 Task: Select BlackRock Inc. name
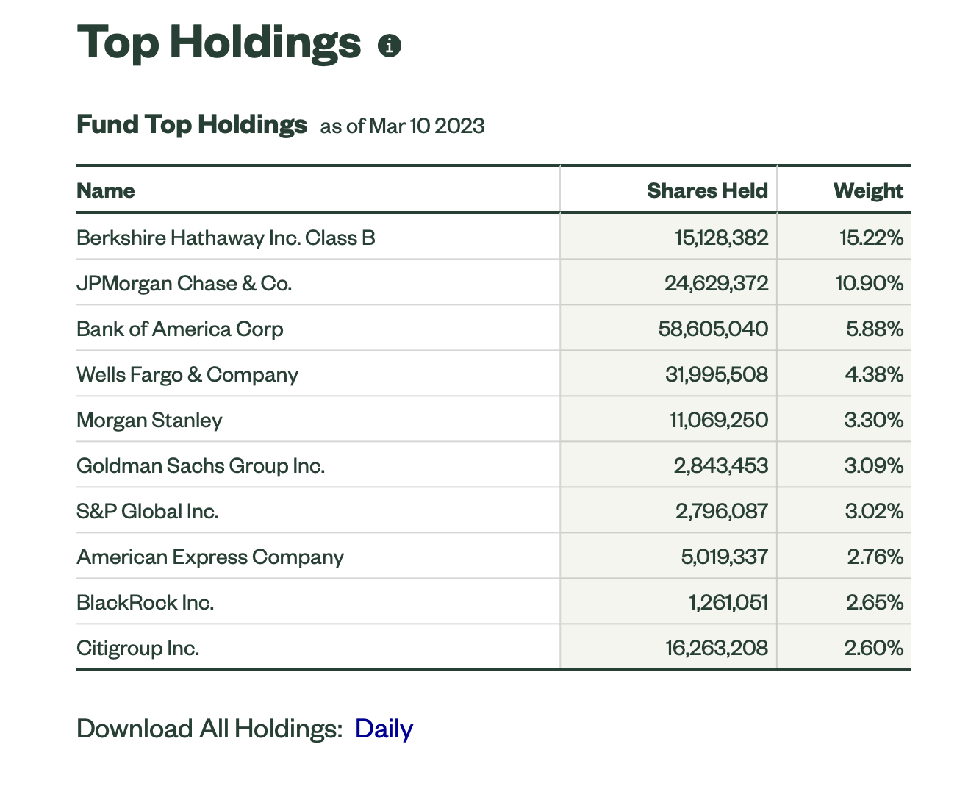pyautogui.click(x=146, y=602)
